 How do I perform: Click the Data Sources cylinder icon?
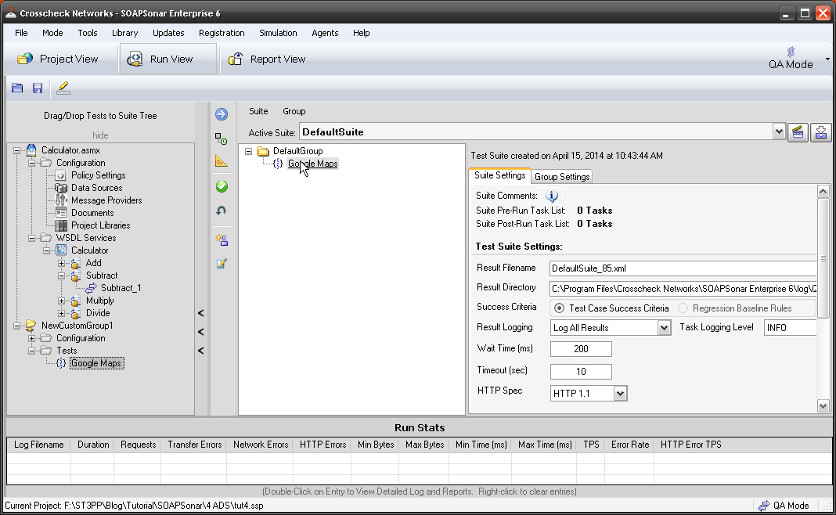(x=61, y=188)
